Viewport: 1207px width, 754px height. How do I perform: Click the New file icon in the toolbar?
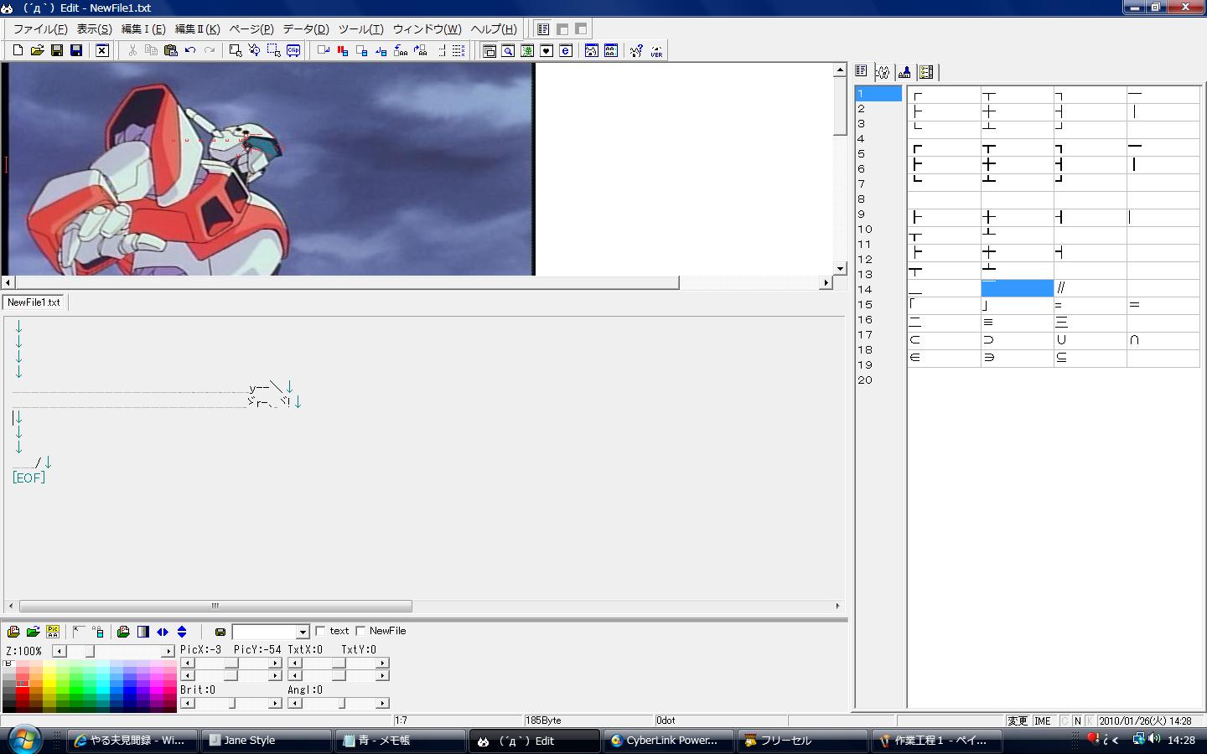point(18,50)
